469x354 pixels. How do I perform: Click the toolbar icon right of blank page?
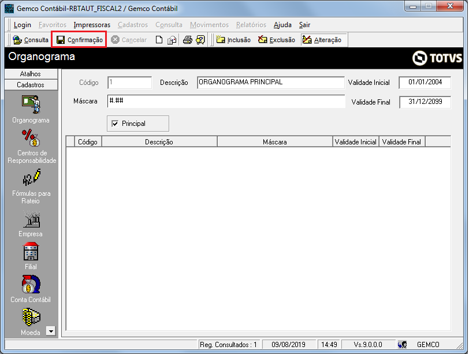[172, 40]
